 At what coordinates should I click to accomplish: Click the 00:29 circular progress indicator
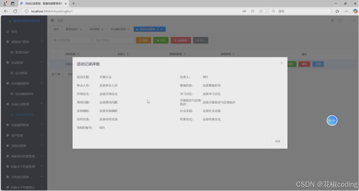click(332, 120)
